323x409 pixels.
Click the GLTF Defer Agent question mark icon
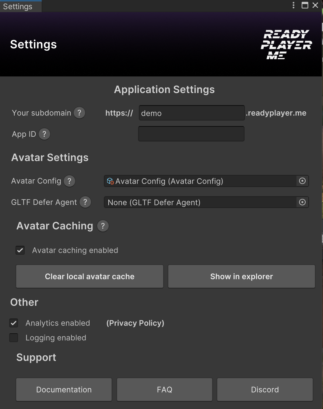85,202
